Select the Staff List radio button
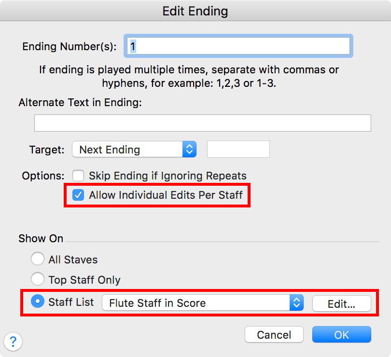Image resolution: width=391 pixels, height=357 pixels. pos(38,302)
